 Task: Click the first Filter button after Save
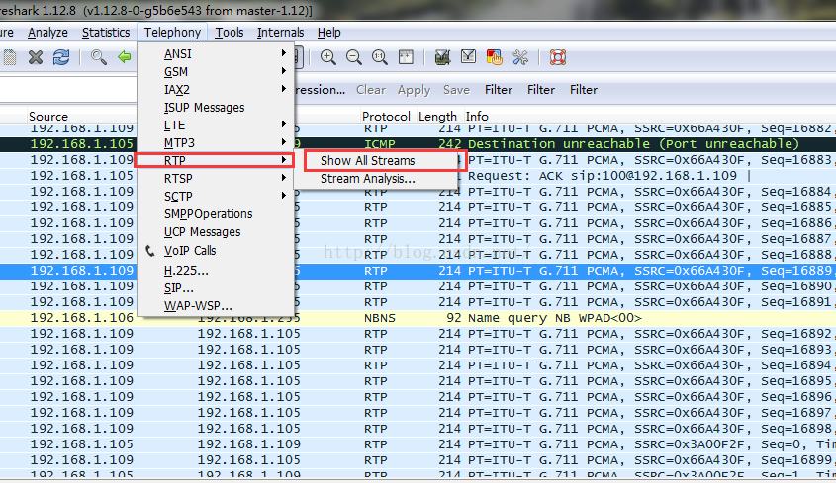[x=499, y=90]
